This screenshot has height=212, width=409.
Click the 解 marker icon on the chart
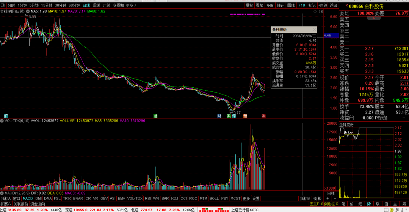coord(6,116)
